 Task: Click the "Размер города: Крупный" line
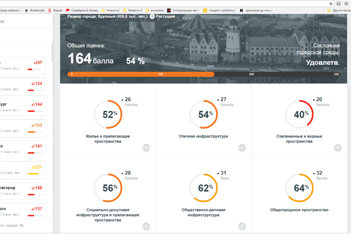point(108,16)
